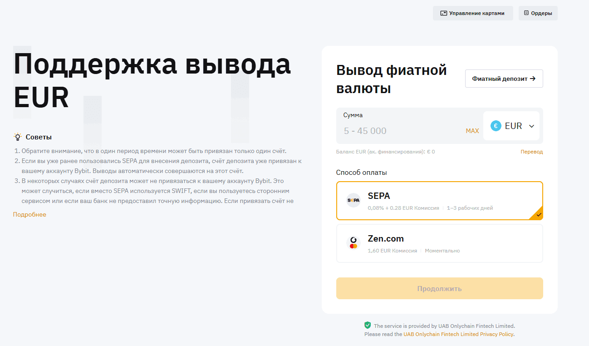The image size is (589, 346).
Task: Click the 1–3 рабочих дней processing time
Action: point(470,208)
